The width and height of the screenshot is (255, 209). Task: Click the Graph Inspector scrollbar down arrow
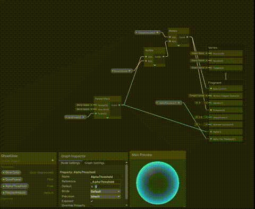coord(126,205)
